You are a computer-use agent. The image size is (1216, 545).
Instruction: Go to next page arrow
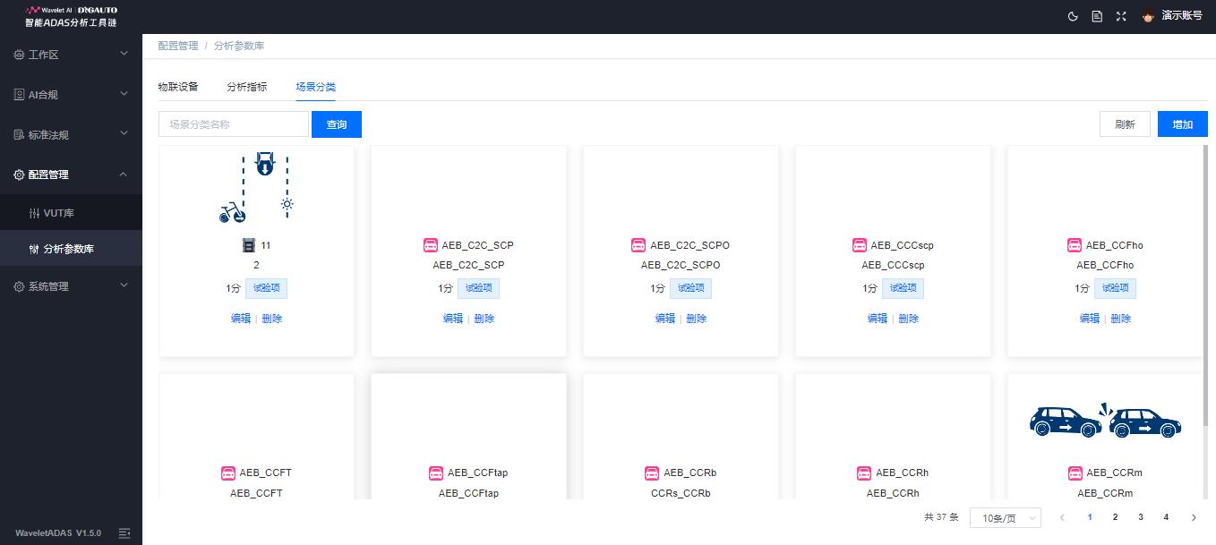[x=1194, y=517]
